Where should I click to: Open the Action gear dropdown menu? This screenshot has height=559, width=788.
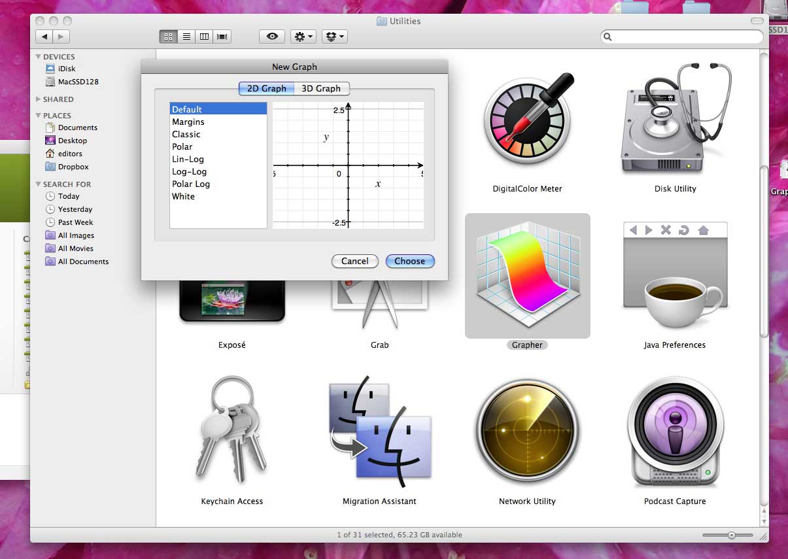304,37
